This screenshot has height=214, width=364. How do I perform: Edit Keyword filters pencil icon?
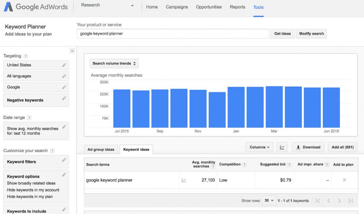64,160
